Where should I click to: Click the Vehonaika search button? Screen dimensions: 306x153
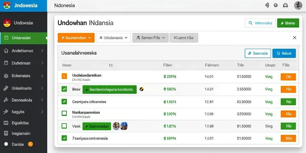click(260, 23)
